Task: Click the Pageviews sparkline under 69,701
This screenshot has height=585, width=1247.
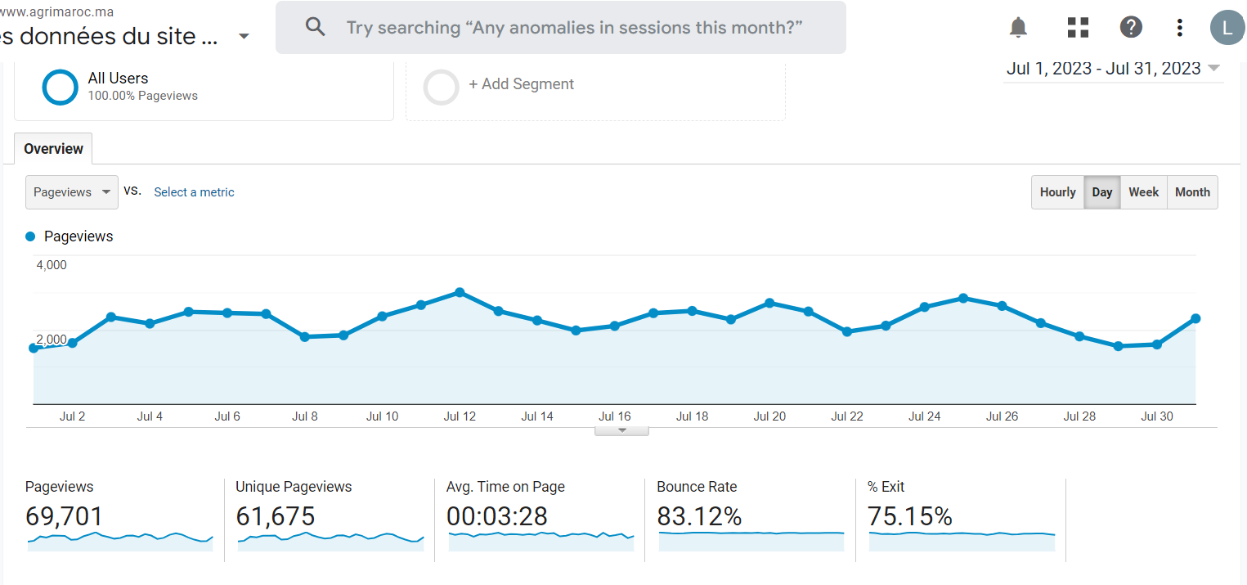Action: point(120,540)
